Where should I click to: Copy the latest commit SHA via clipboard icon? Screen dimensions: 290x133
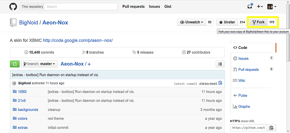(x=220, y=83)
